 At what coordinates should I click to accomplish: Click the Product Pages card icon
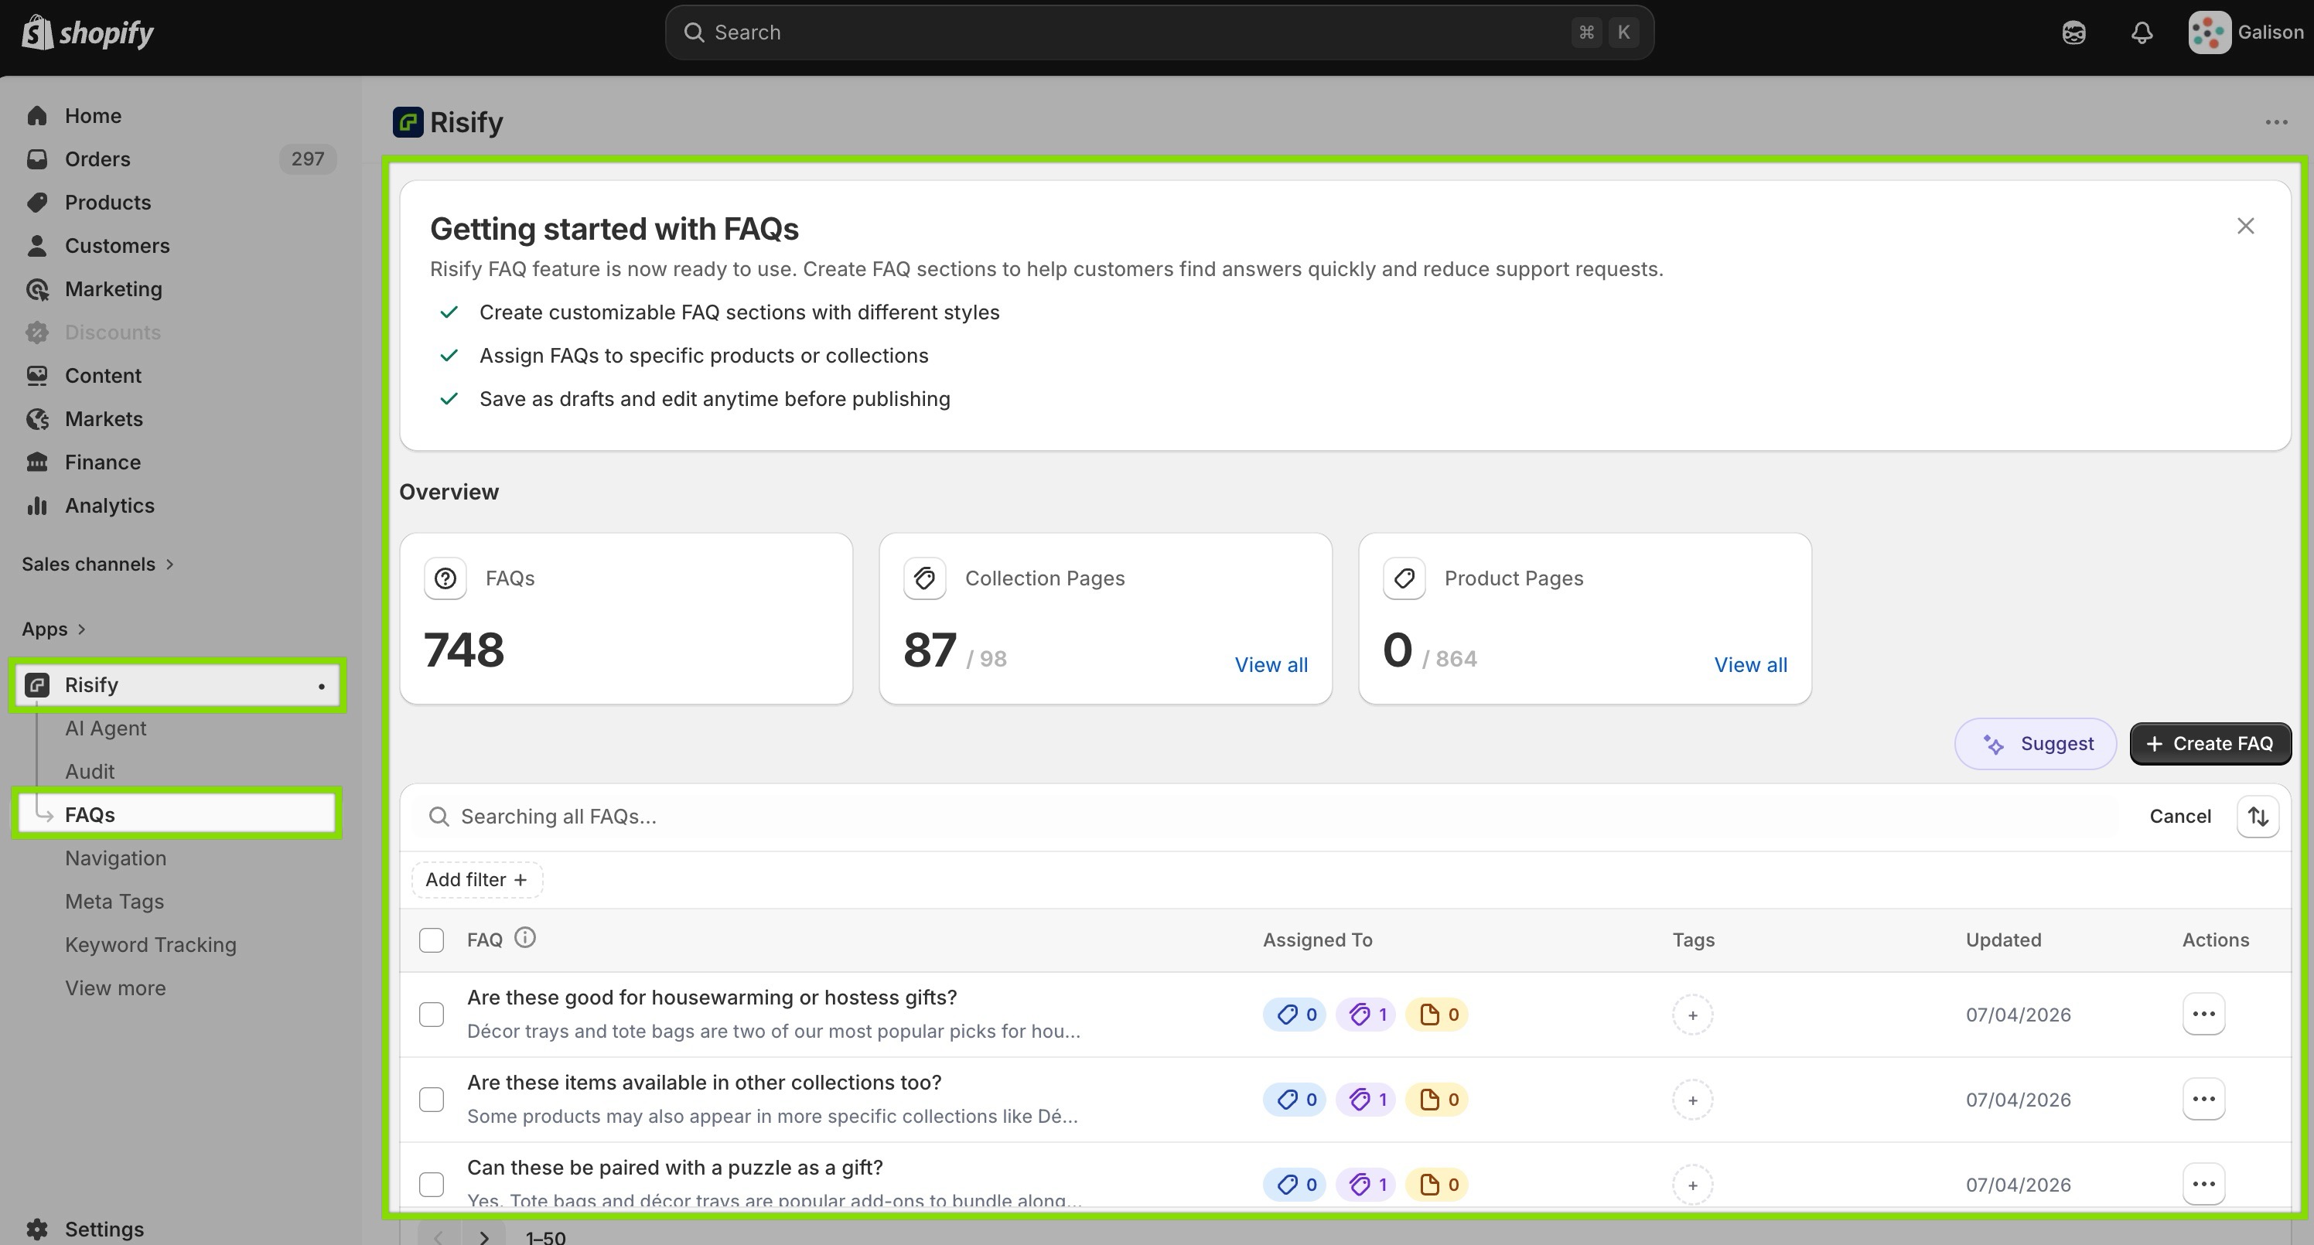coord(1404,578)
